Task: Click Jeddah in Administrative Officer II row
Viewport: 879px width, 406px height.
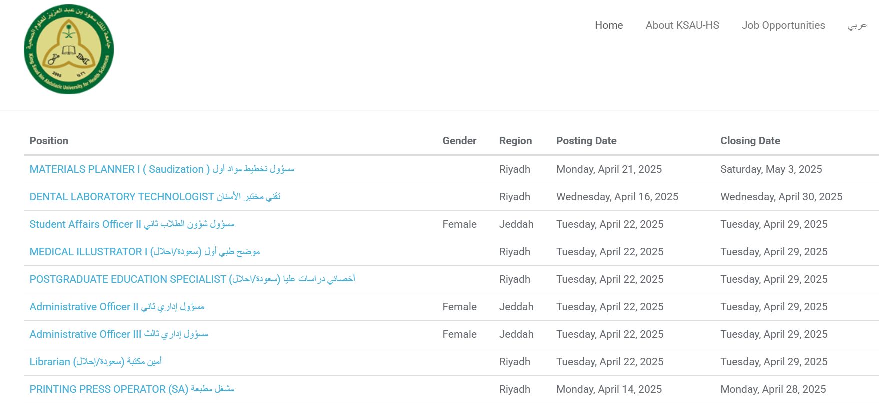Action: (516, 307)
